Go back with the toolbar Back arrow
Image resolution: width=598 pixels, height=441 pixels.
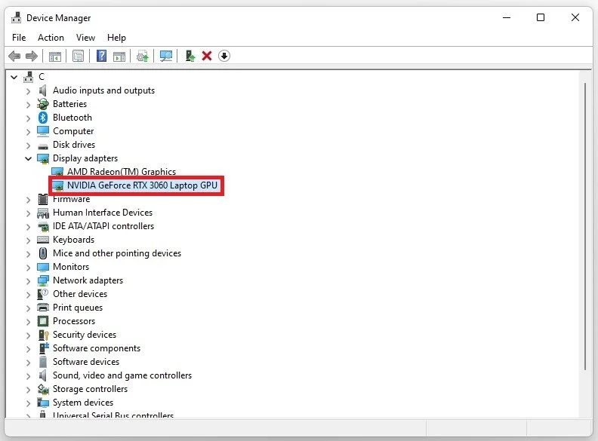[x=14, y=57]
